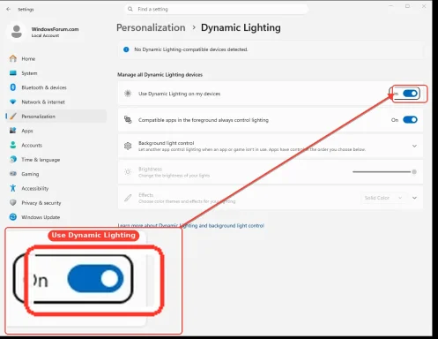Turn off Use Dynamic Lighting toggle
The image size is (438, 339).
pos(410,94)
